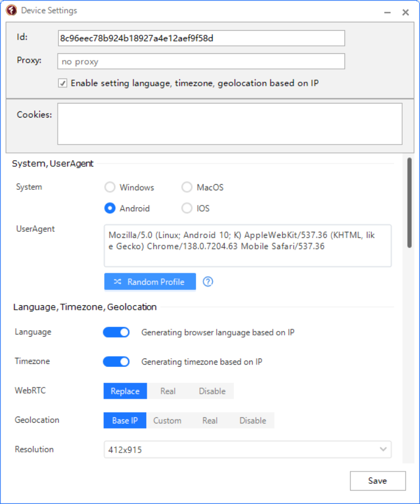Click into the Cookies text area
Image resolution: width=420 pixels, height=504 pixels.
(x=230, y=124)
